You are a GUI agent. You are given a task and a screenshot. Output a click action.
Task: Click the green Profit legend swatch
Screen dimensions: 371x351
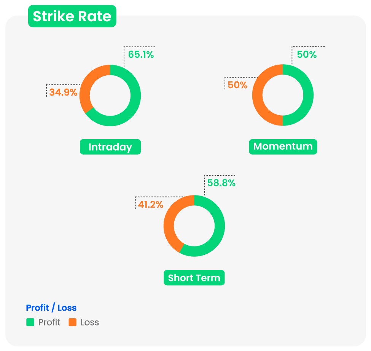[30, 322]
